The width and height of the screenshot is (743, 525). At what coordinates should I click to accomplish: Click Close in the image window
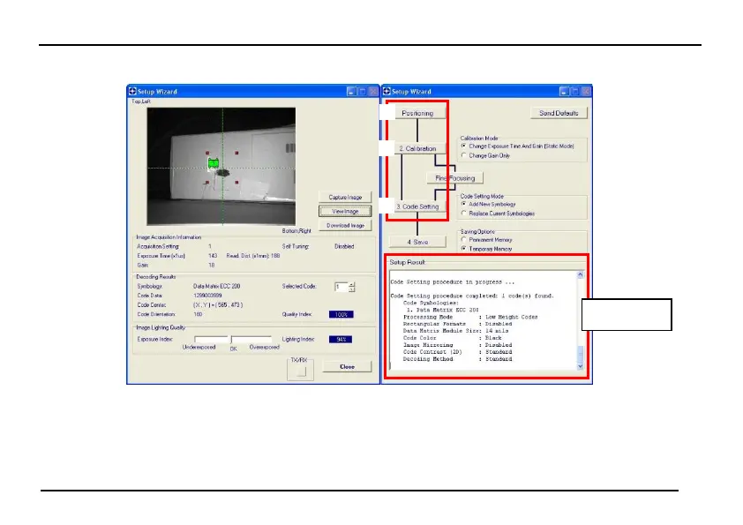coord(347,367)
